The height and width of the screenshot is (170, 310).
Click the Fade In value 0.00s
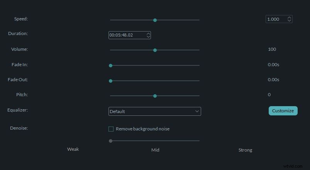coord(273,65)
